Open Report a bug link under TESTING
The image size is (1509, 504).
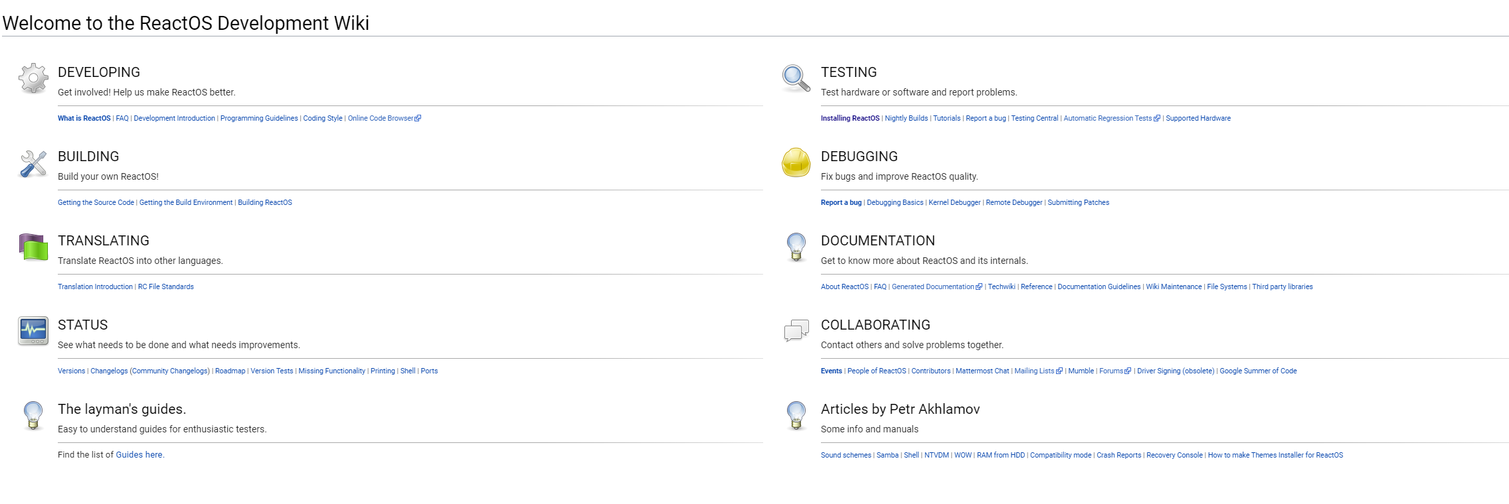point(986,118)
